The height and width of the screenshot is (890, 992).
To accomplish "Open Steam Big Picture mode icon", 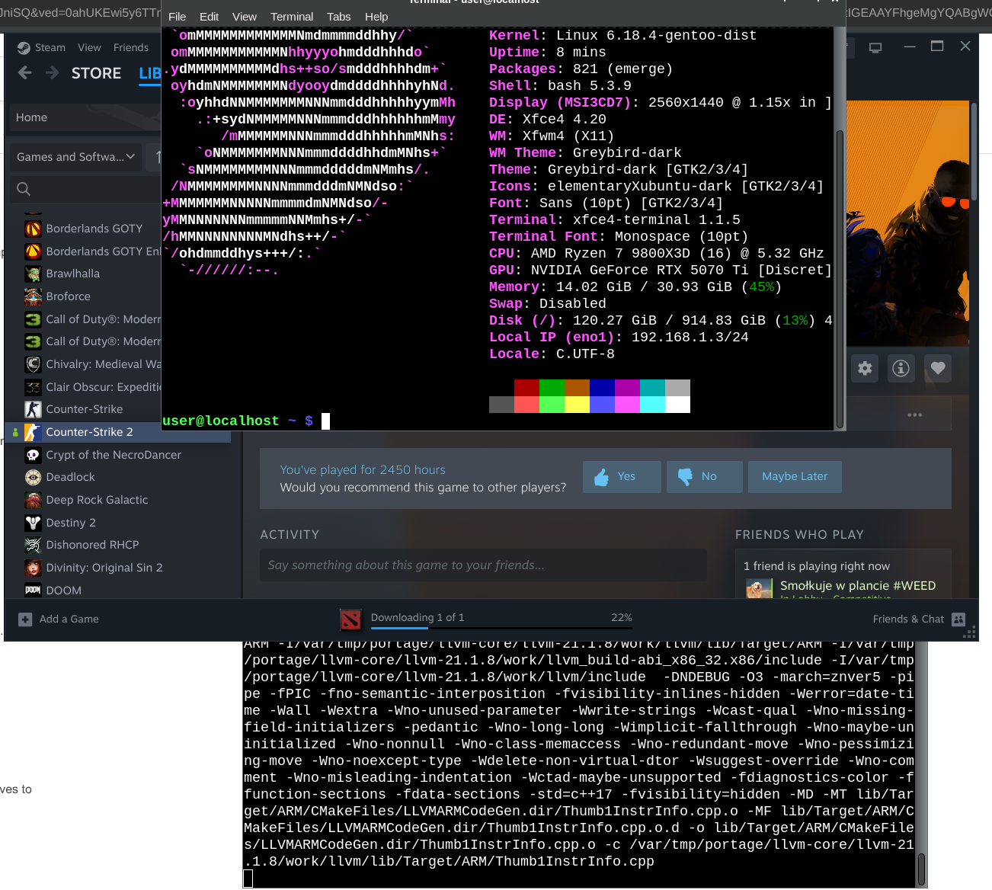I will pos(875,47).
